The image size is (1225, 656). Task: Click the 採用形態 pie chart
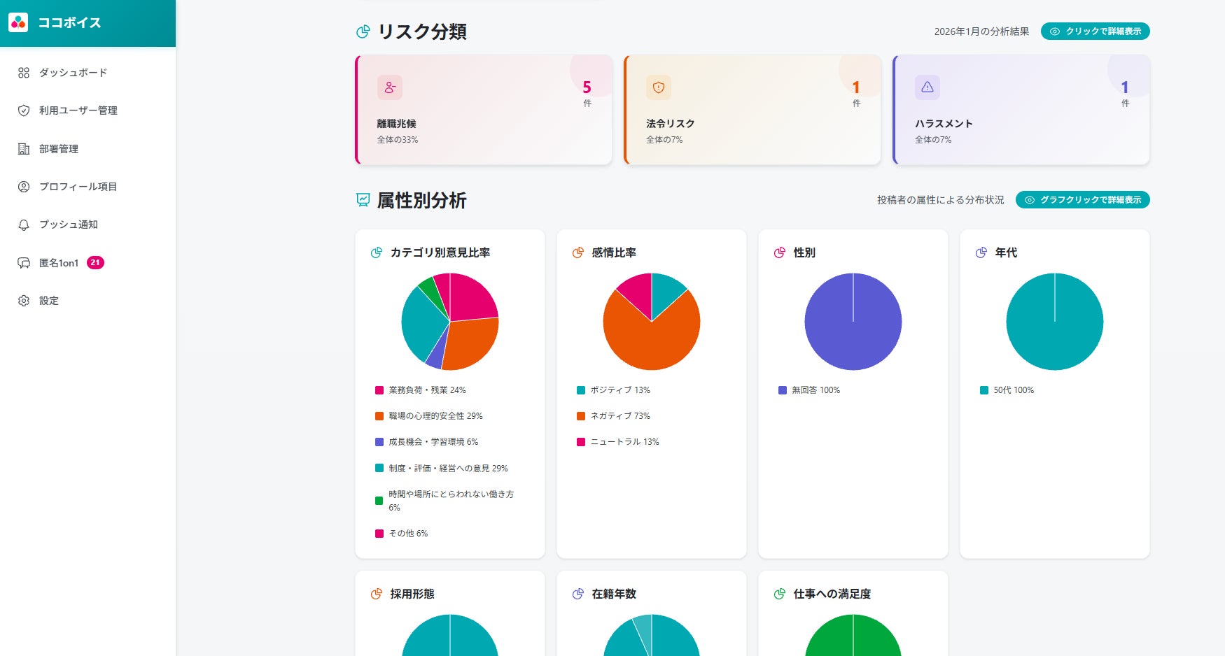450,635
